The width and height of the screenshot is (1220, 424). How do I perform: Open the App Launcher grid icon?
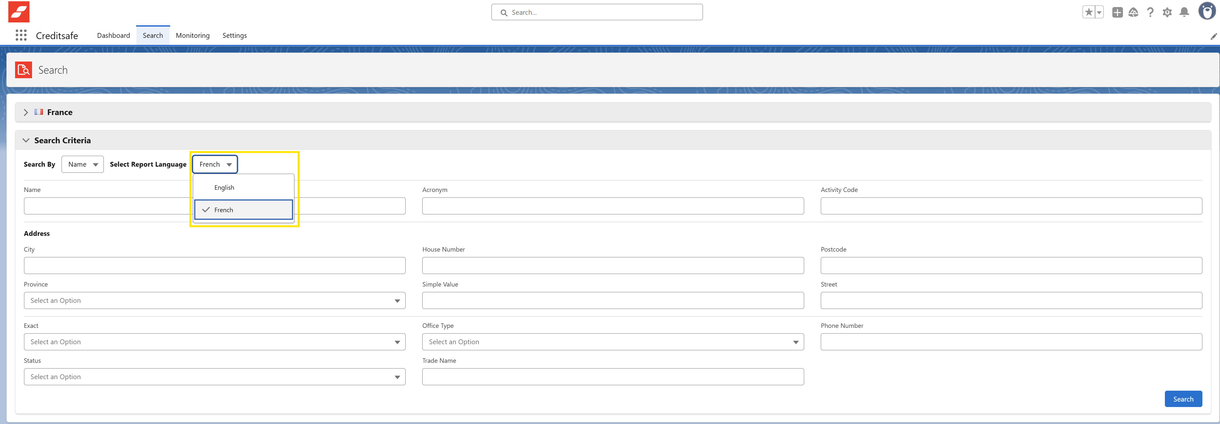(21, 35)
